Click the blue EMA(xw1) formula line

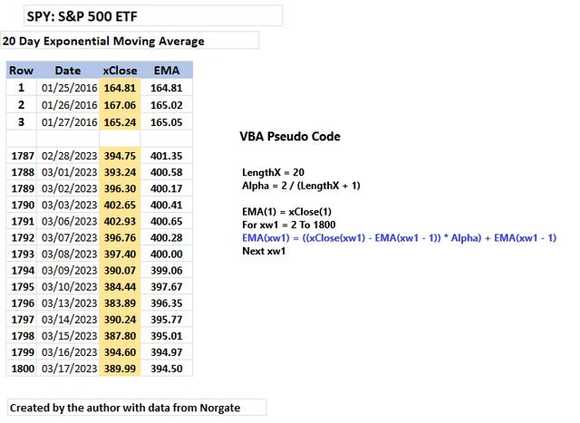tap(400, 237)
